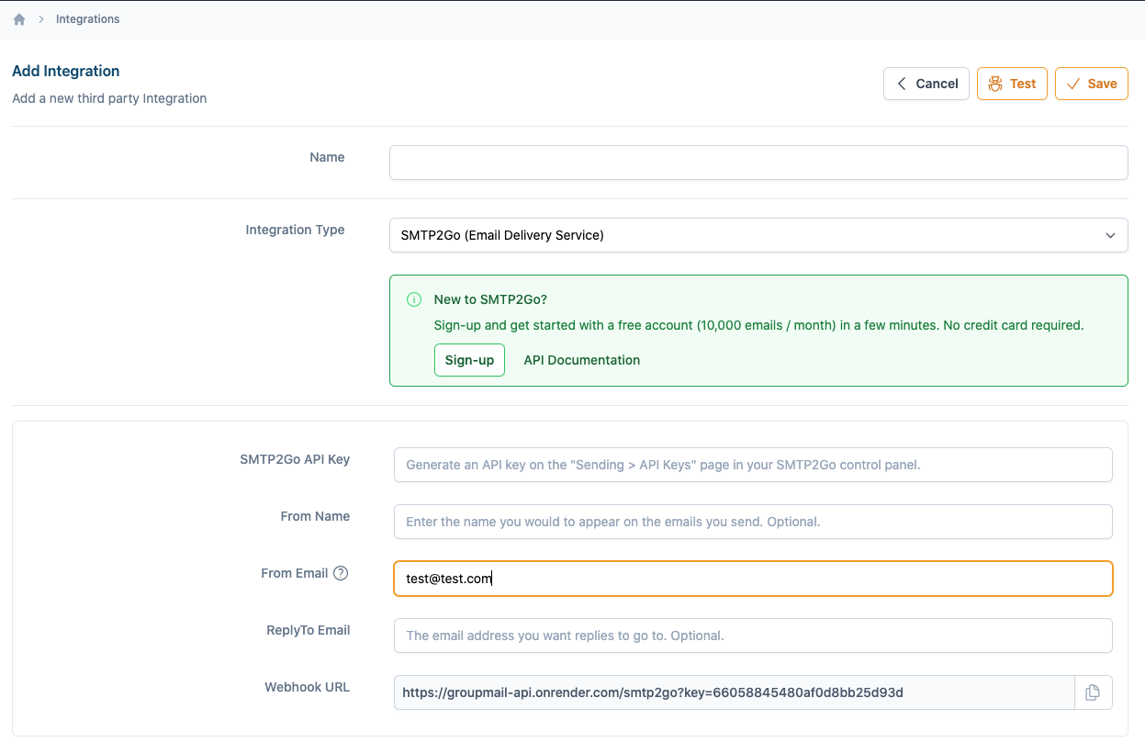Select the From Name text field
Viewport: 1145px width, 754px height.
(x=752, y=522)
